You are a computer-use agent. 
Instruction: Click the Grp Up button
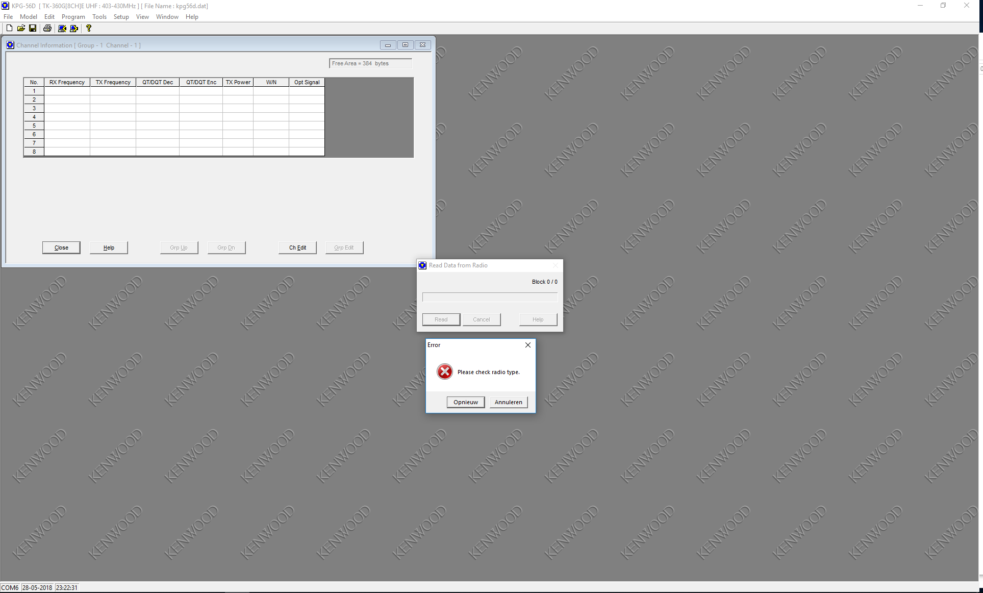tap(179, 248)
